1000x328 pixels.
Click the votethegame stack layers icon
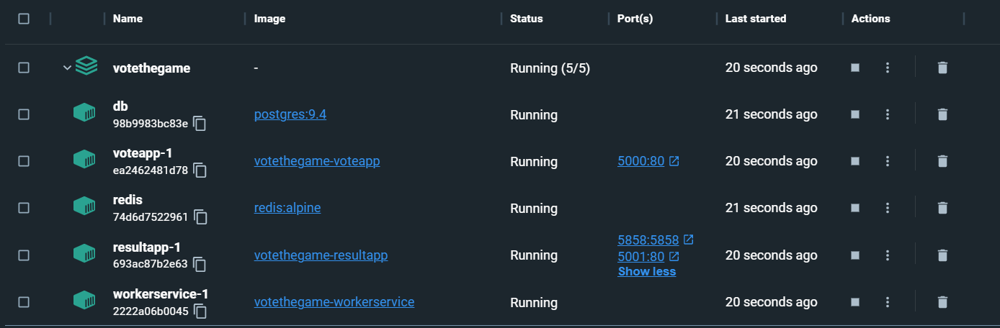(x=86, y=67)
